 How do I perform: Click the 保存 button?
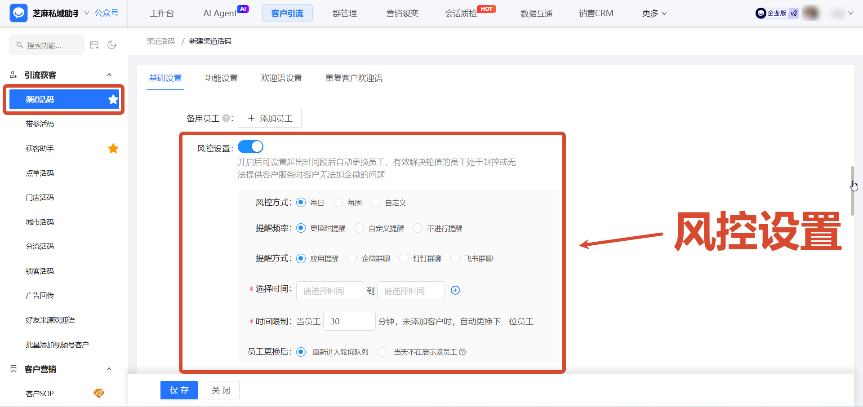tap(179, 390)
